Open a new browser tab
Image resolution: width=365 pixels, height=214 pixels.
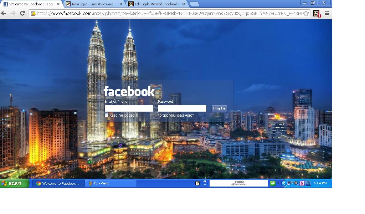coord(194,4)
